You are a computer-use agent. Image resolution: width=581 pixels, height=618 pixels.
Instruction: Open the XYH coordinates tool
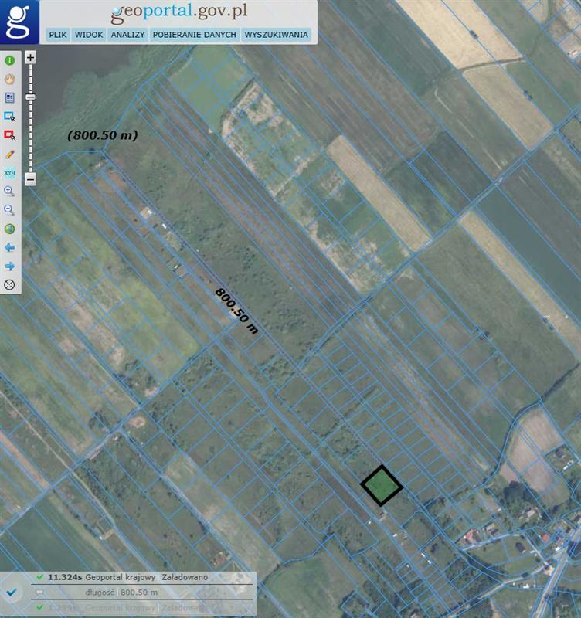tap(10, 172)
